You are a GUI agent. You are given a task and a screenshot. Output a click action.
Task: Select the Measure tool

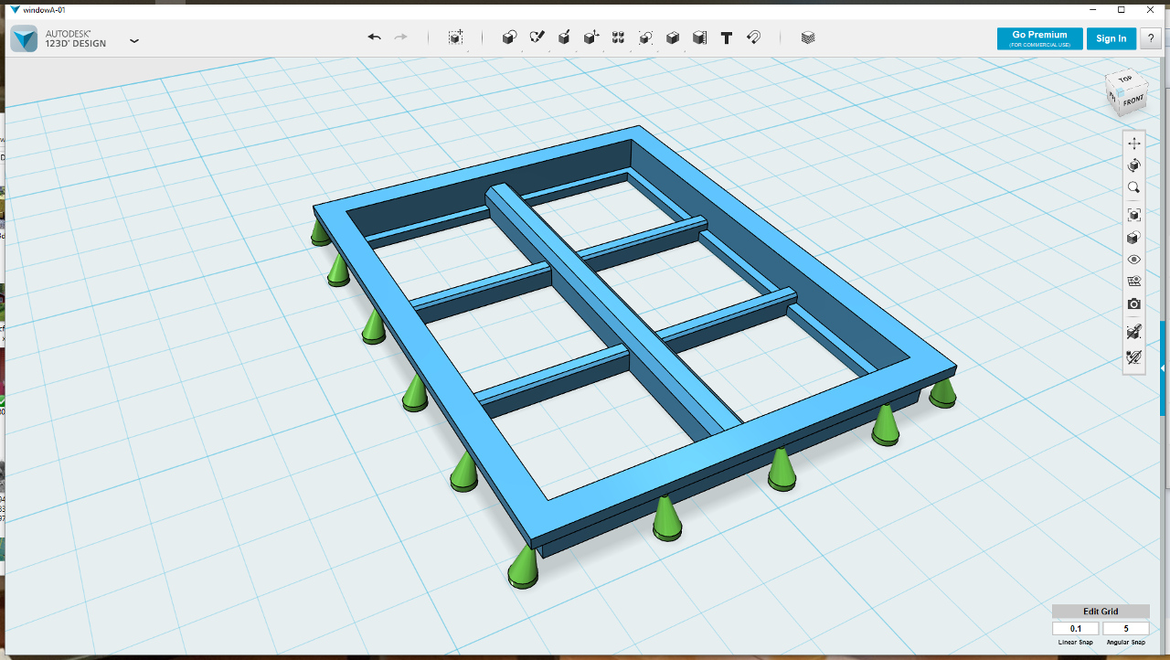(x=699, y=37)
